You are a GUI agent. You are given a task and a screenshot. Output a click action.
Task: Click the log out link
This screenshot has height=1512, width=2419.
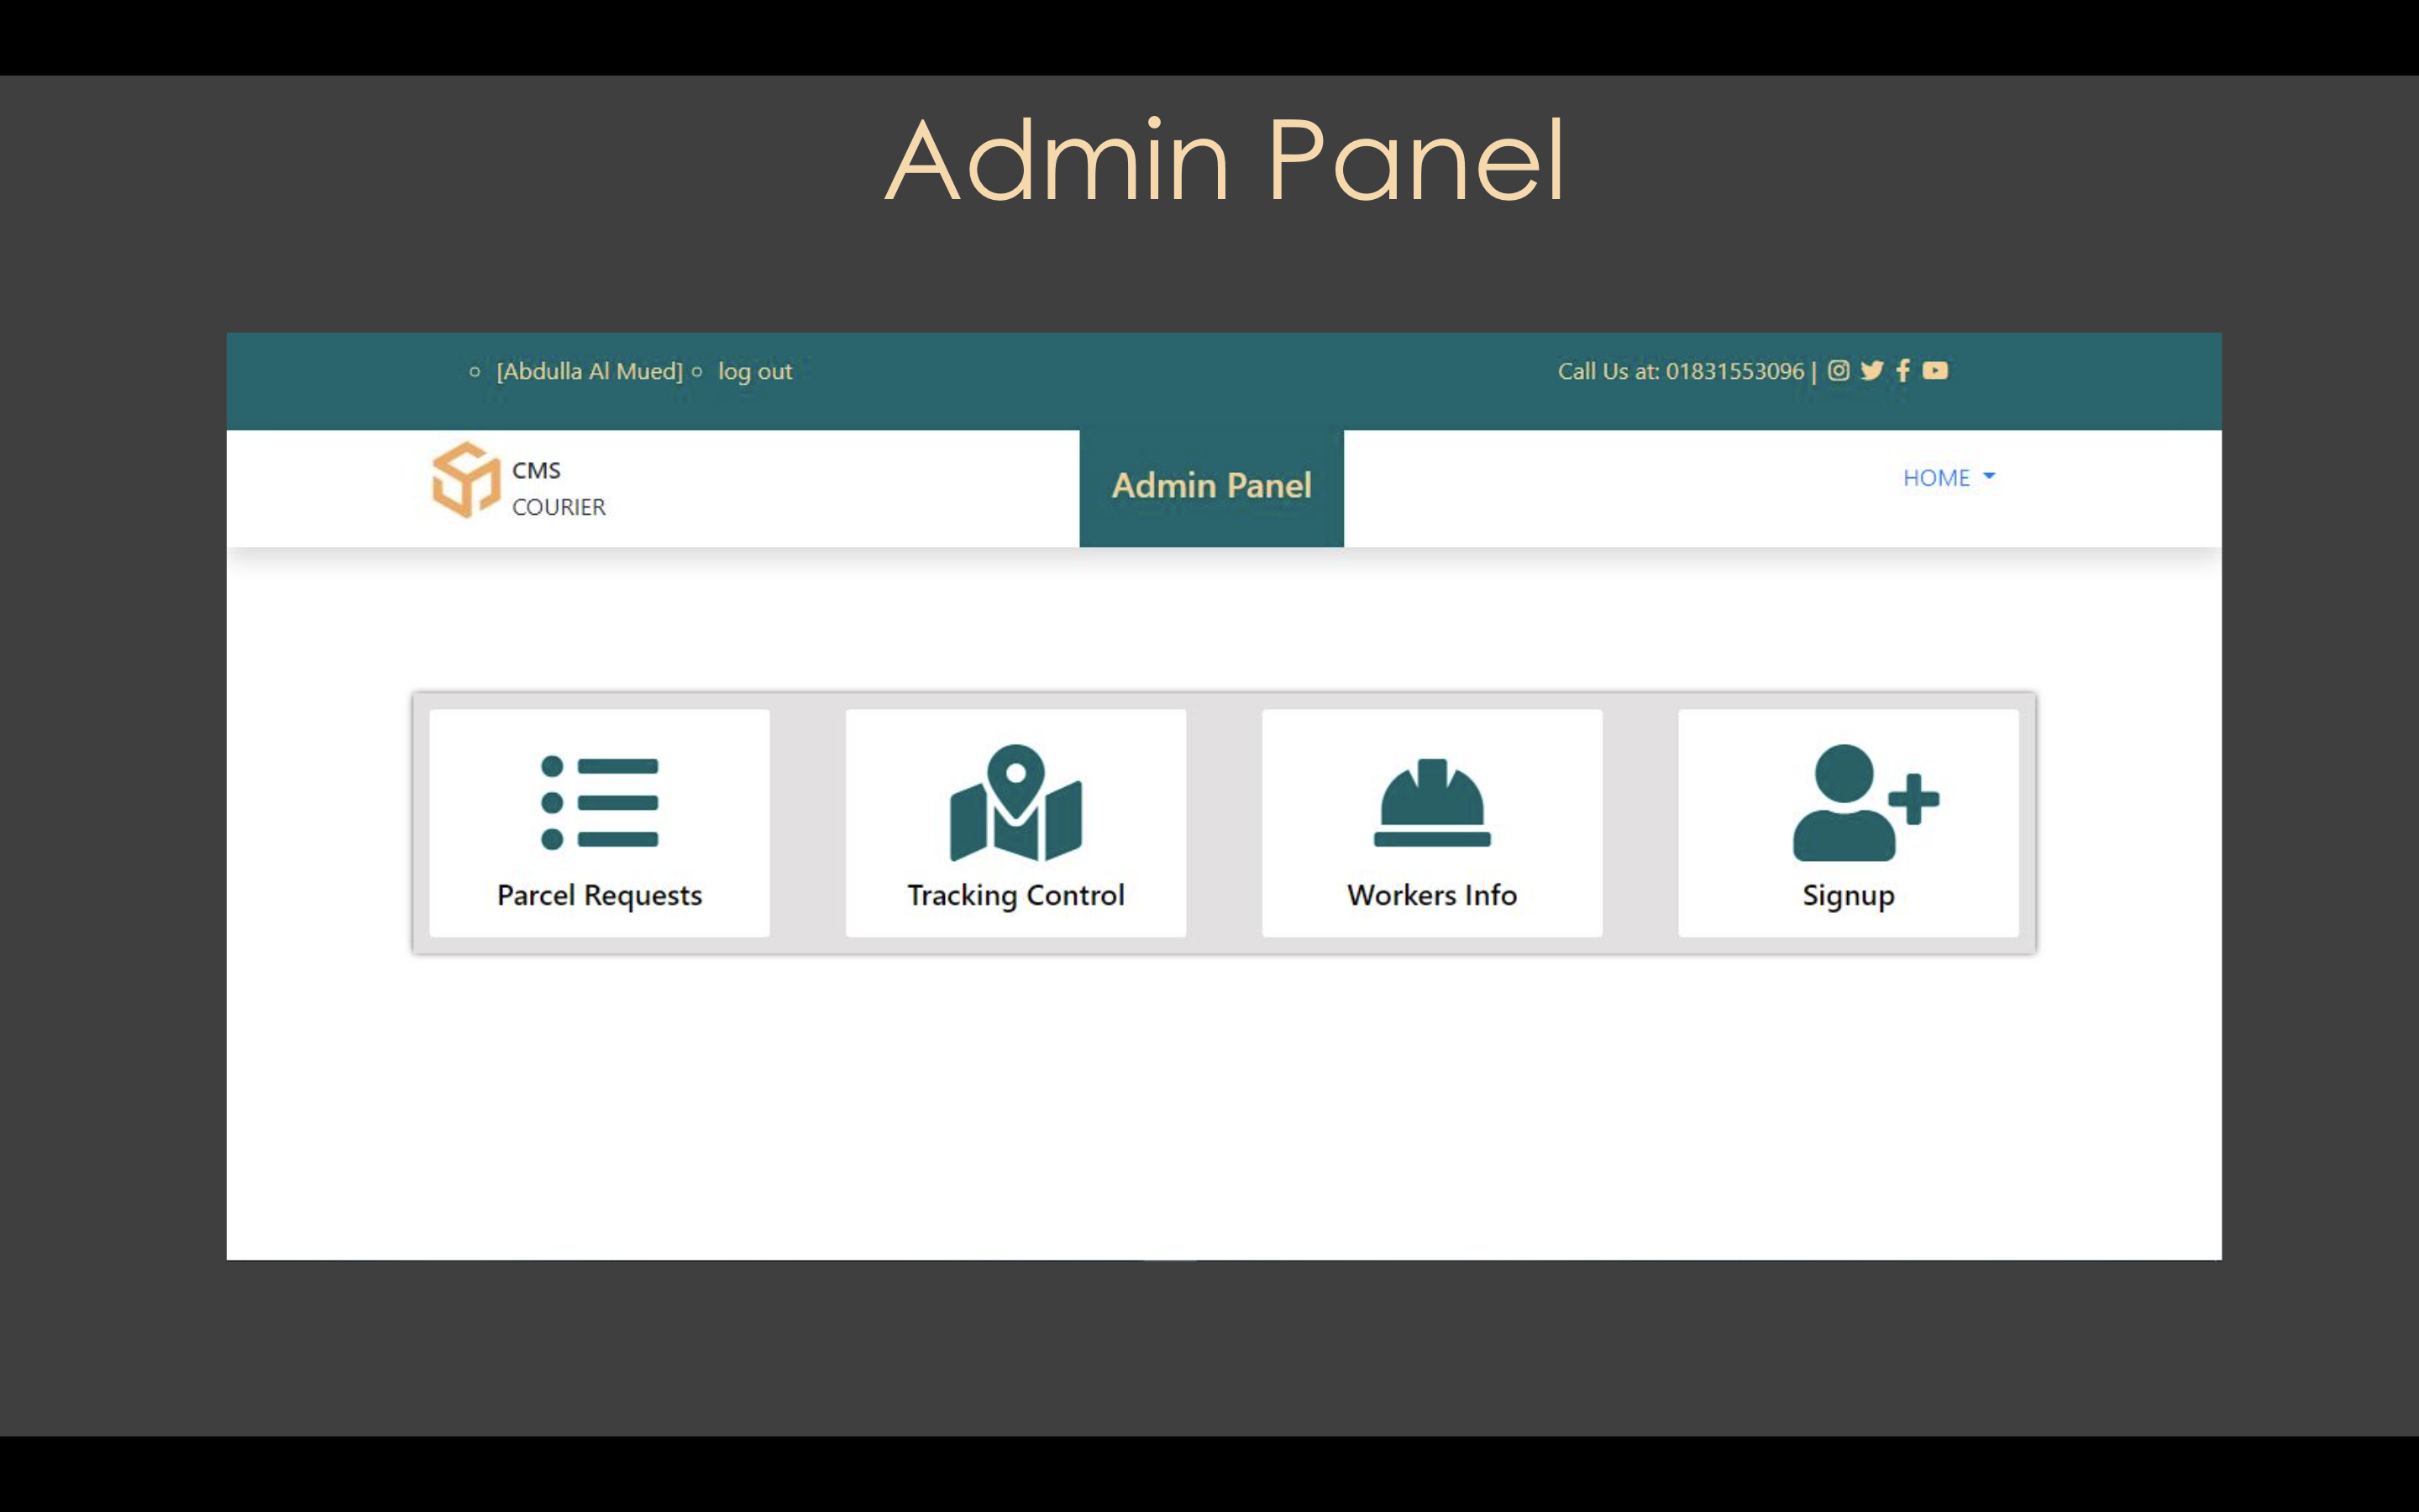(755, 372)
